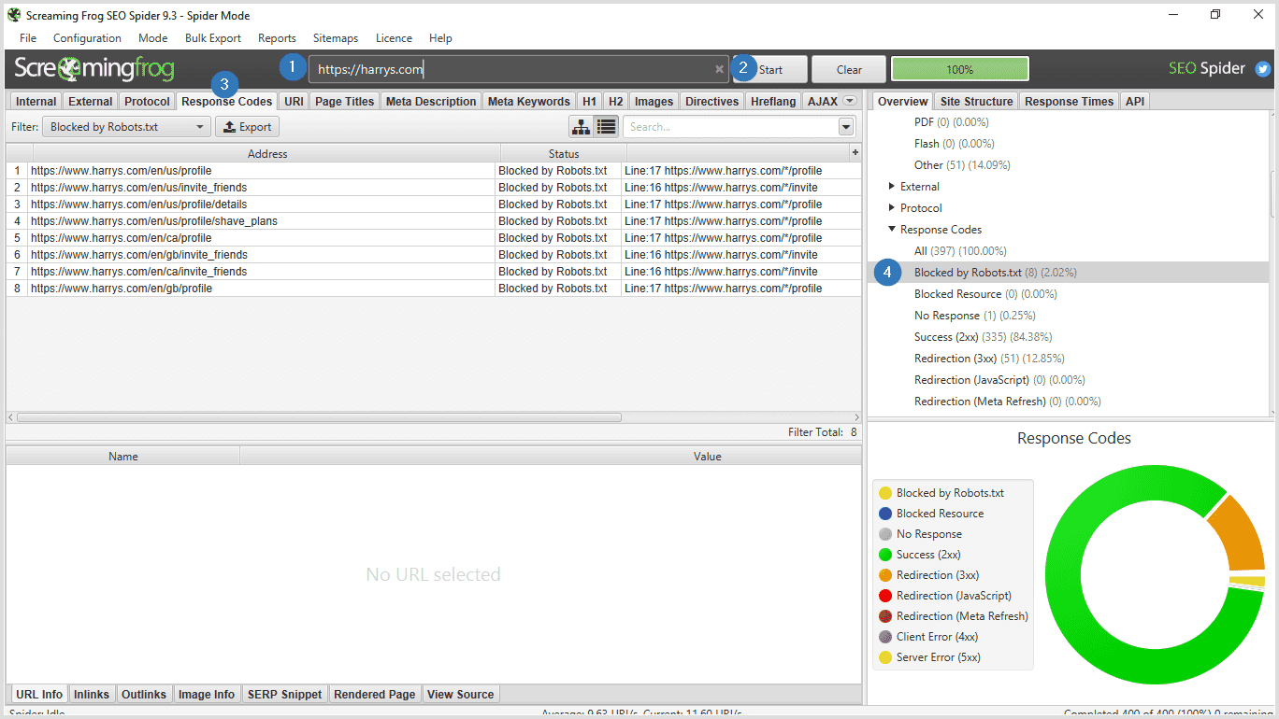Click the Screaming Frog logo
This screenshot has width=1279, height=719.
pos(93,69)
